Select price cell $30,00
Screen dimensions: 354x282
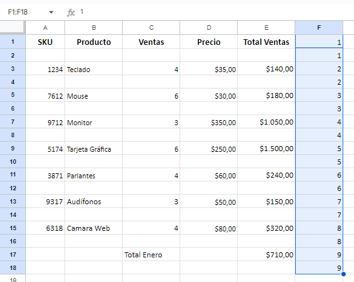click(209, 95)
